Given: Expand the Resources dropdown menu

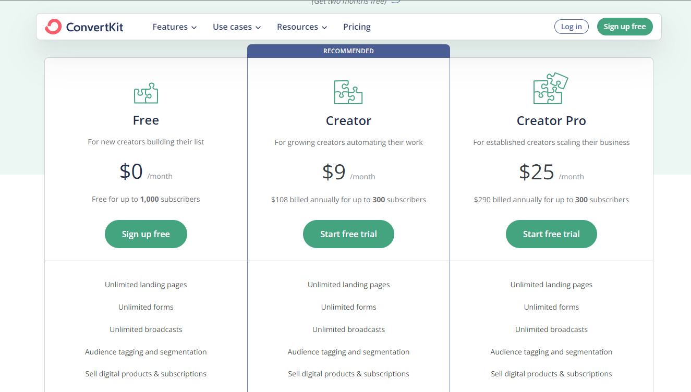Looking at the screenshot, I should (302, 27).
